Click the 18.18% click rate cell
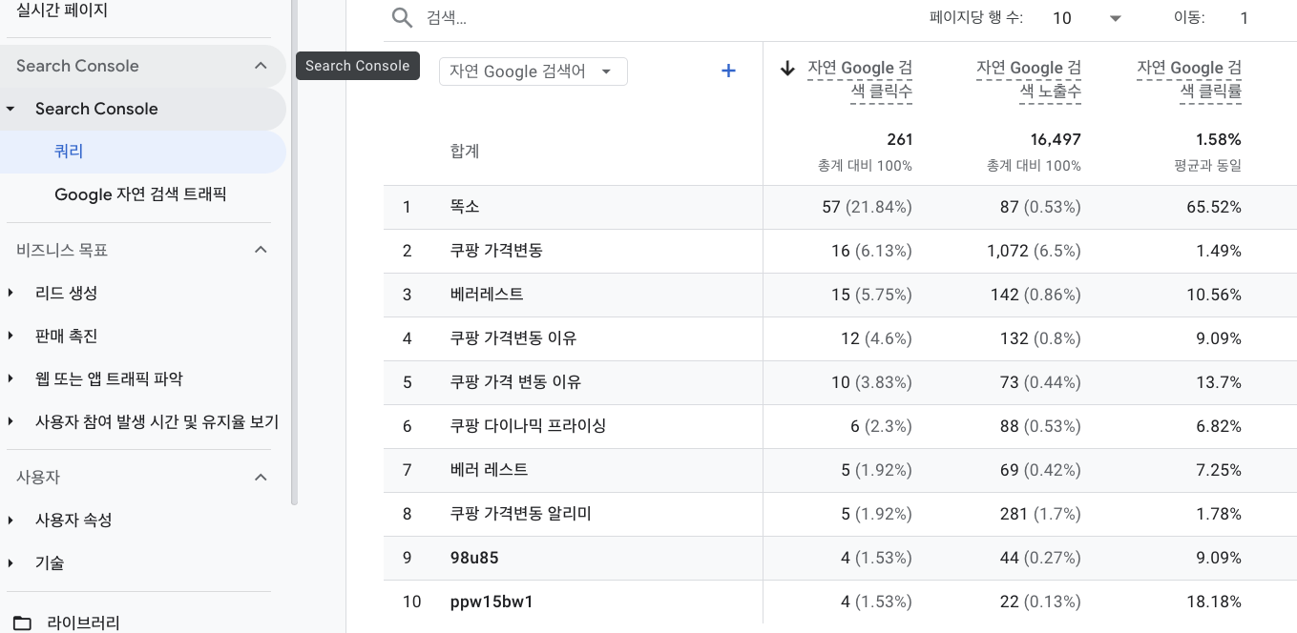Screen dimensions: 1297x633 tap(1214, 602)
